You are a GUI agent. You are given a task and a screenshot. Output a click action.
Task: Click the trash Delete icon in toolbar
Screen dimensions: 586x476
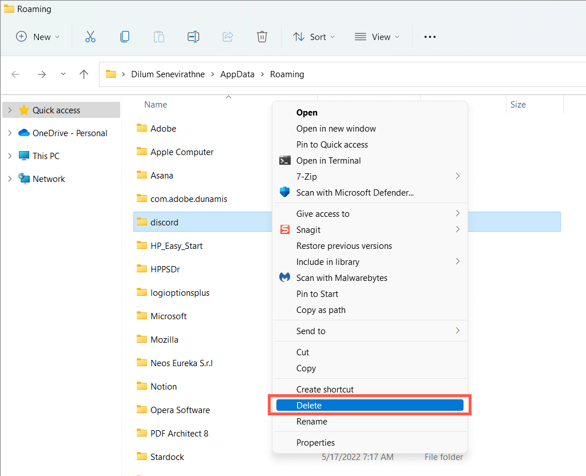(x=262, y=37)
